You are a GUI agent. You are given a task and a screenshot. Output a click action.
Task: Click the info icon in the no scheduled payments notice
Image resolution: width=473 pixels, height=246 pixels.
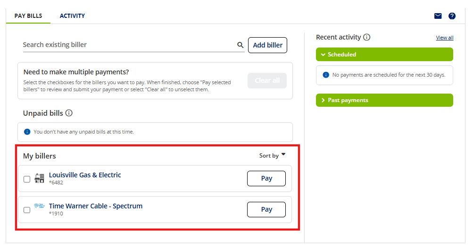tap(326, 75)
